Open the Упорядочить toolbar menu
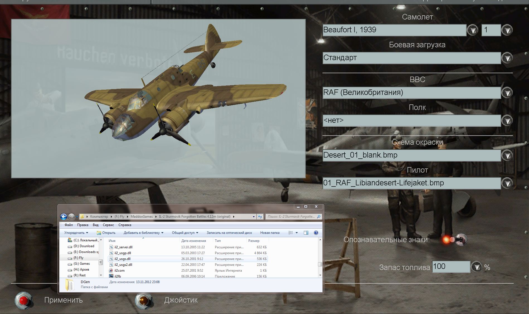 coord(76,233)
